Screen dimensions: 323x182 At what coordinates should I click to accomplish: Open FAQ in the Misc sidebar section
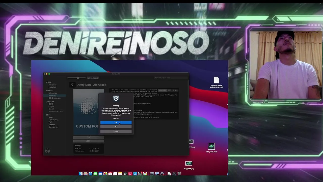pos(50,122)
